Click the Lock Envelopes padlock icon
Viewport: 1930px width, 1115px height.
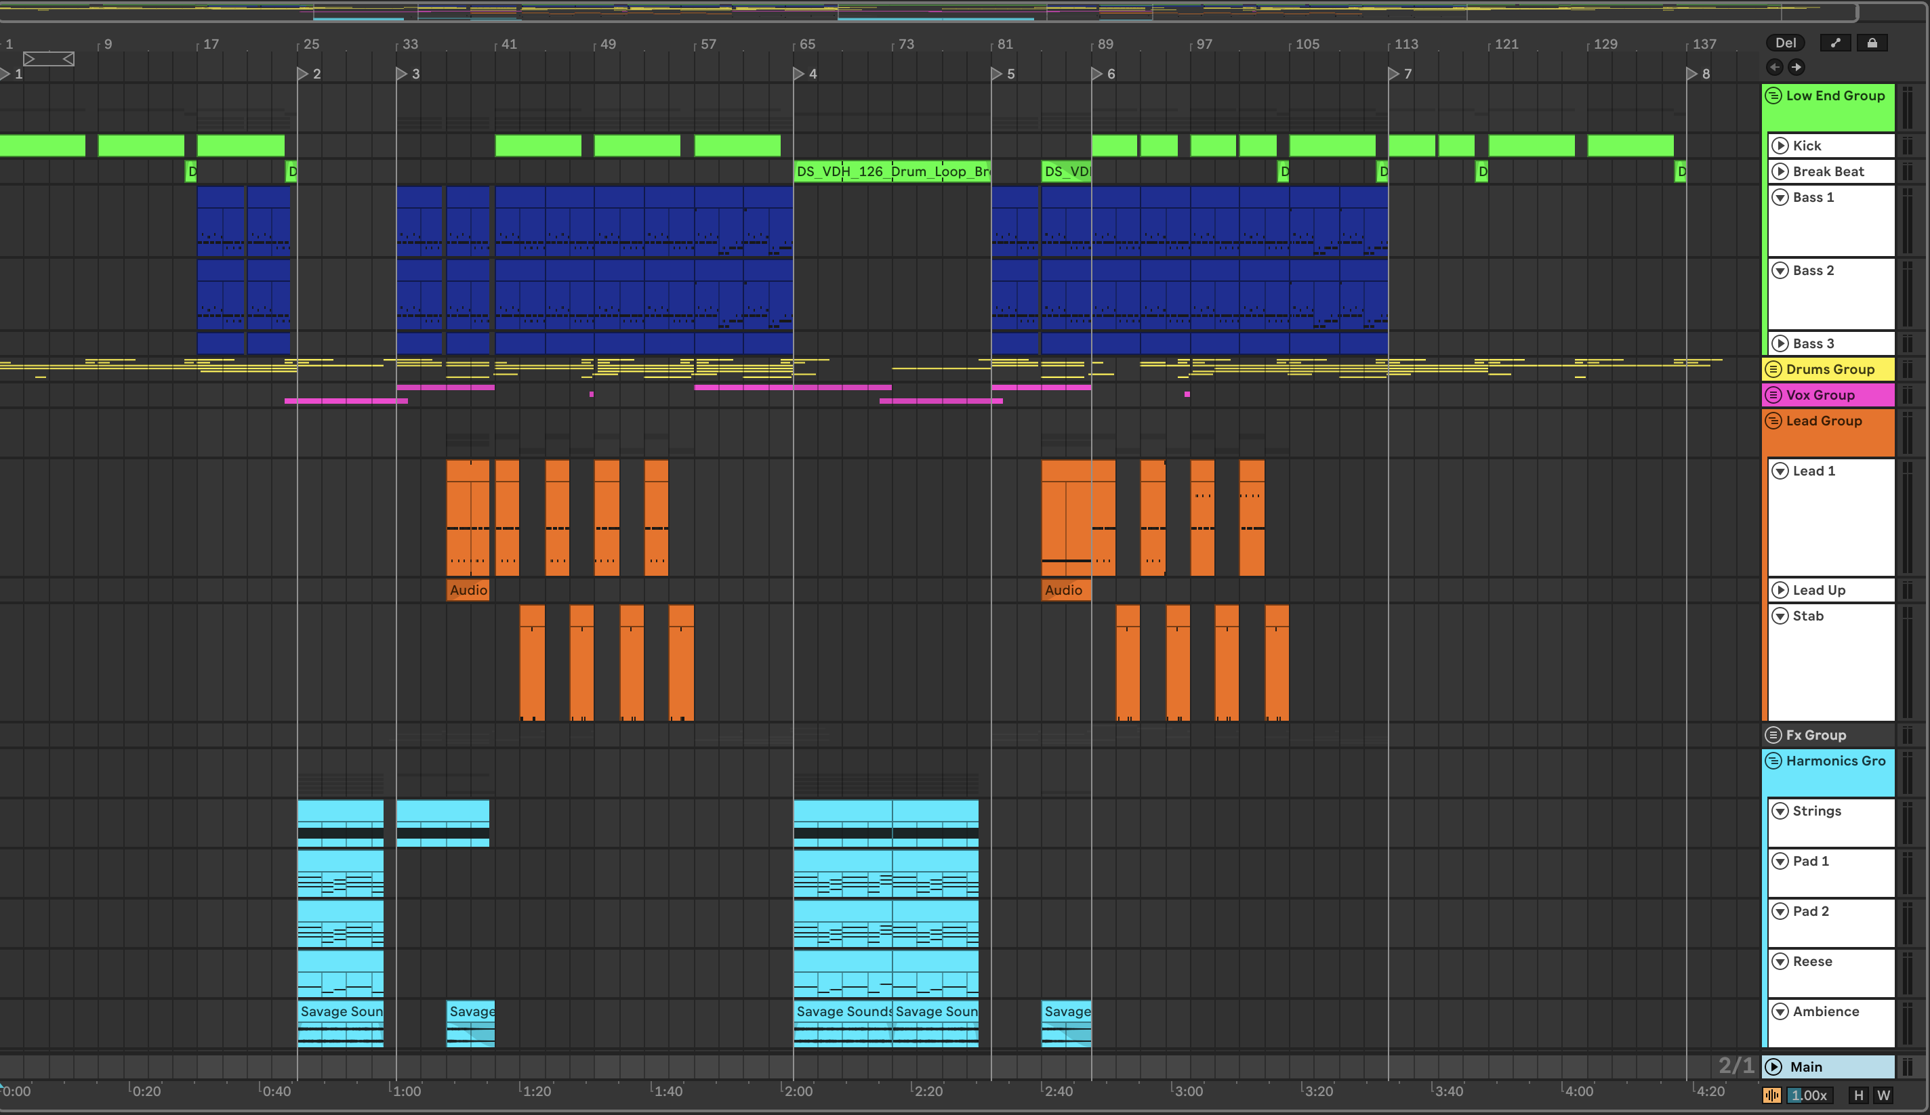point(1872,43)
